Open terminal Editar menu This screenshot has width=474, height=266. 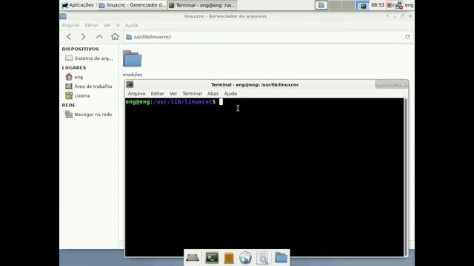(x=158, y=94)
